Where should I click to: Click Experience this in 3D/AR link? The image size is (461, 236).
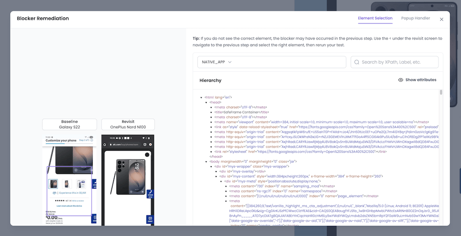pyautogui.click(x=72, y=193)
